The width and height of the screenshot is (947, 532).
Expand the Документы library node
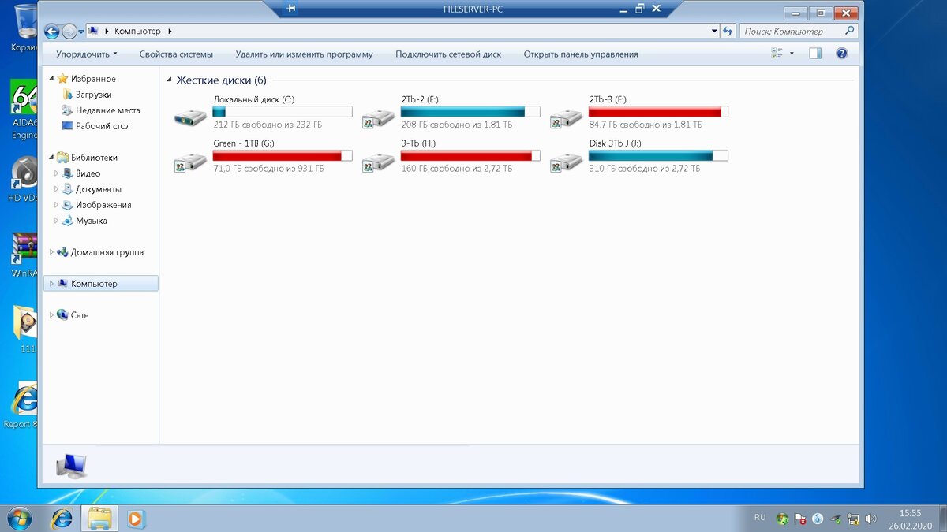[57, 189]
